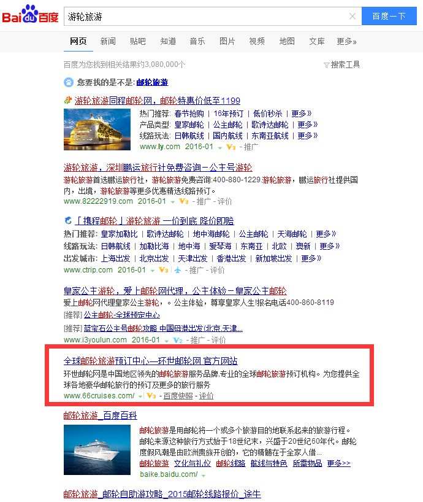Click 更多» in the 出发城市 row
This screenshot has width=423, height=502.
[311, 259]
